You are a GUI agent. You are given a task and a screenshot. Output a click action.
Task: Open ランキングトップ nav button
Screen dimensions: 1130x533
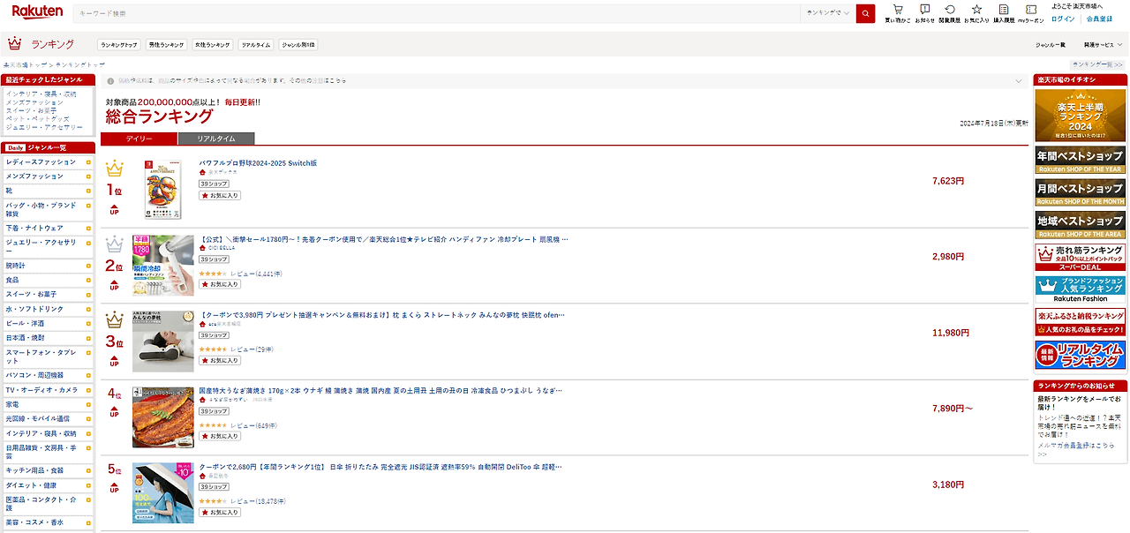click(119, 44)
